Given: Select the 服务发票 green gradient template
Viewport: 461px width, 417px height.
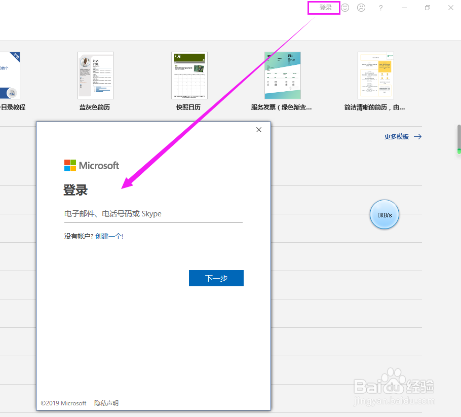Looking at the screenshot, I should point(282,75).
